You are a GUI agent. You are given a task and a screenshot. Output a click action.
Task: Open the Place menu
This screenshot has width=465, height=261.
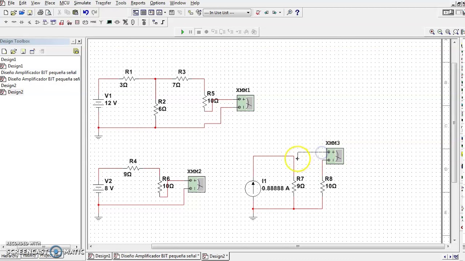(50, 3)
